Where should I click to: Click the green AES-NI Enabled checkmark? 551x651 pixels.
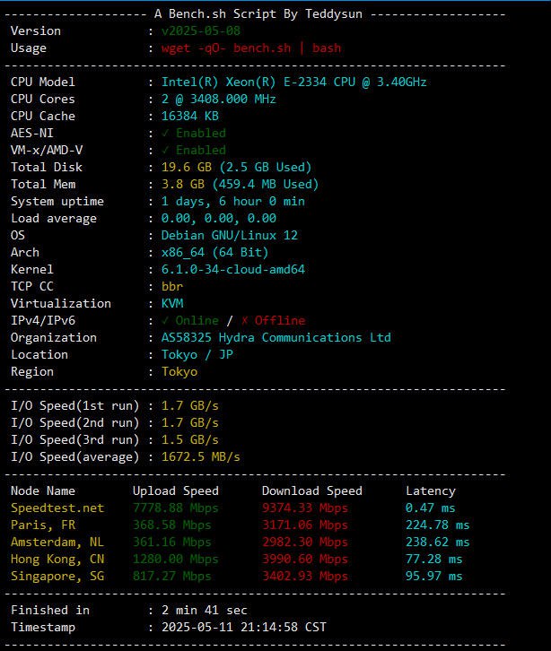[165, 133]
